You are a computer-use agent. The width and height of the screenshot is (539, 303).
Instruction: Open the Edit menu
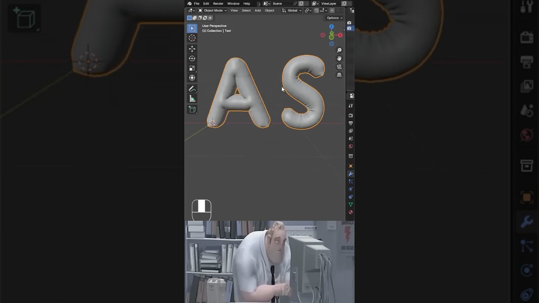click(206, 3)
